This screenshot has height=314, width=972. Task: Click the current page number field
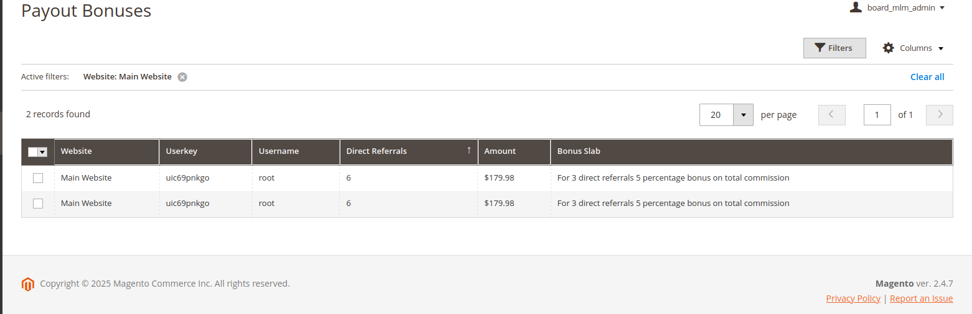877,115
